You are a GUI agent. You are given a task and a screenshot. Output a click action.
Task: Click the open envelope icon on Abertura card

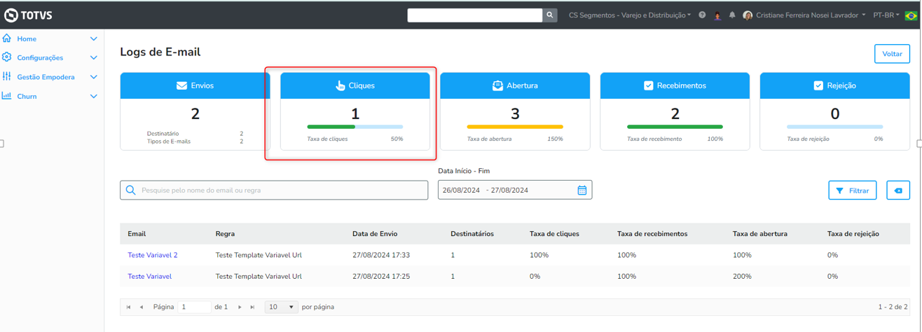click(x=497, y=85)
